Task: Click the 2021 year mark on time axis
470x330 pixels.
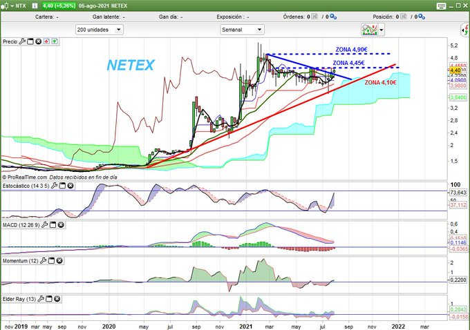Action: (246, 327)
